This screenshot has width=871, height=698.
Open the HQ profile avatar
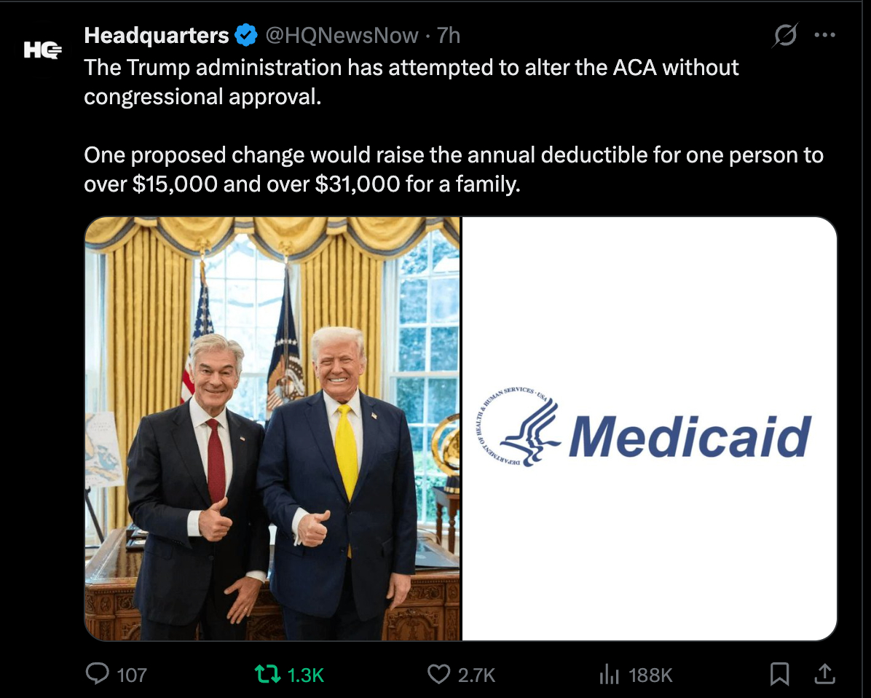(43, 50)
